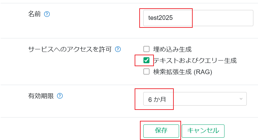Click the 名前 field label
This screenshot has height=140, width=258.
tap(34, 14)
